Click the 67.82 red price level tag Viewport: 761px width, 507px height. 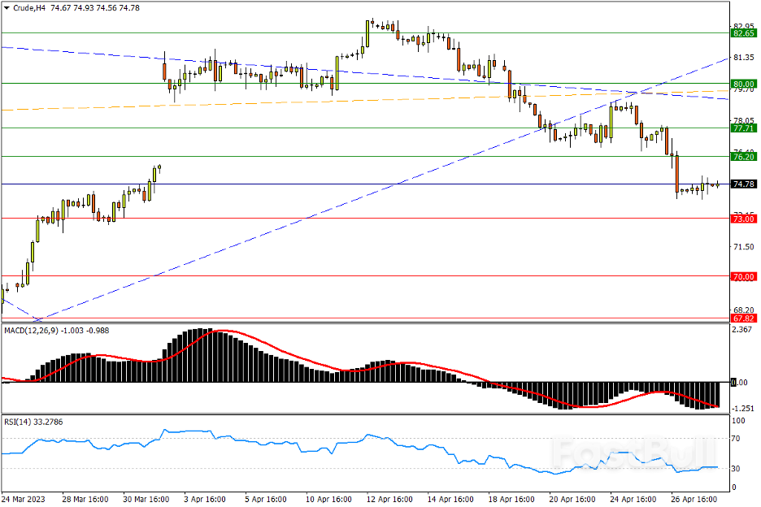744,320
